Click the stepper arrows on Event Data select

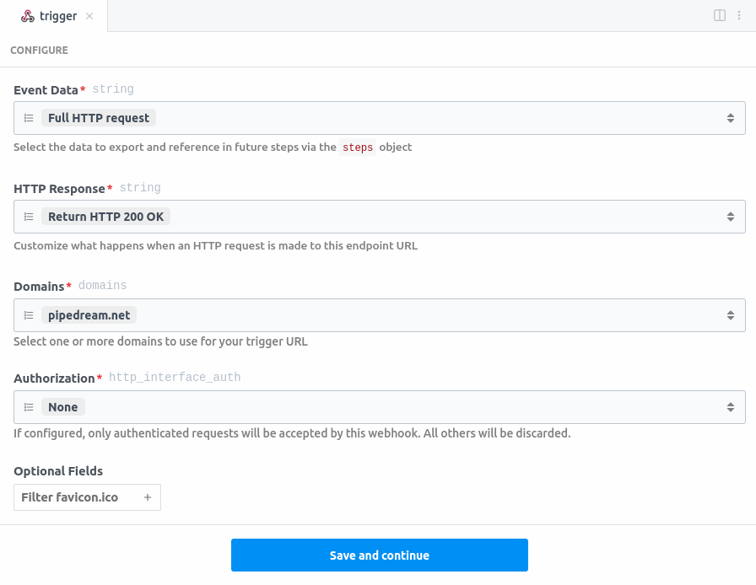coord(732,117)
